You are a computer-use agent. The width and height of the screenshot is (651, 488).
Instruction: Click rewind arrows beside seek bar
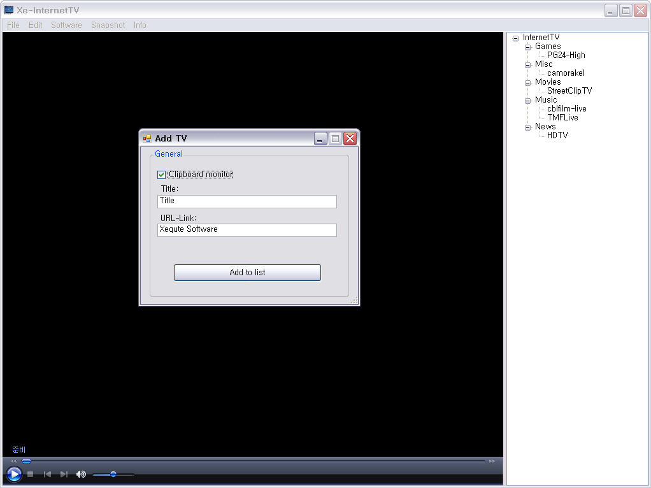point(14,461)
